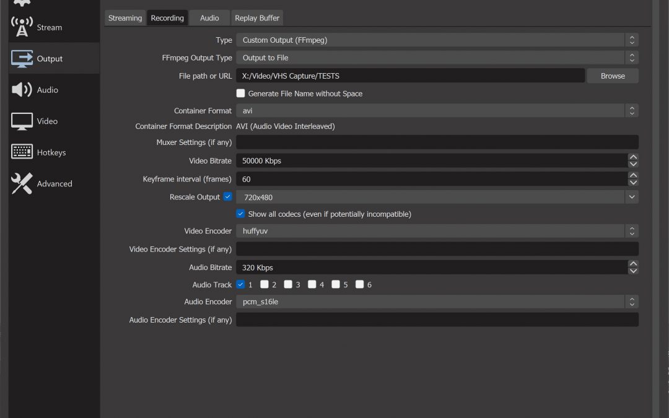Open Hotkeys keyboard icon

tap(22, 152)
